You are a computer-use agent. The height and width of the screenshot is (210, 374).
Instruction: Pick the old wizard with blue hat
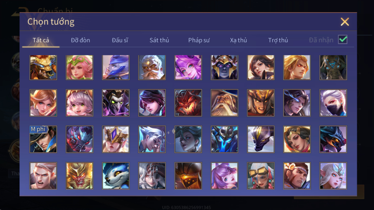[x=224, y=103]
